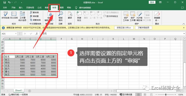This screenshot has height=96, width=186.
Task: Run the 拼写检查 spell check
Action: coord(6,15)
